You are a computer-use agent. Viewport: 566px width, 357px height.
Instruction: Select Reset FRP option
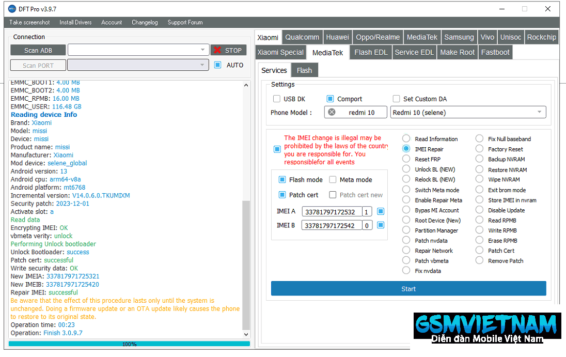pyautogui.click(x=406, y=159)
